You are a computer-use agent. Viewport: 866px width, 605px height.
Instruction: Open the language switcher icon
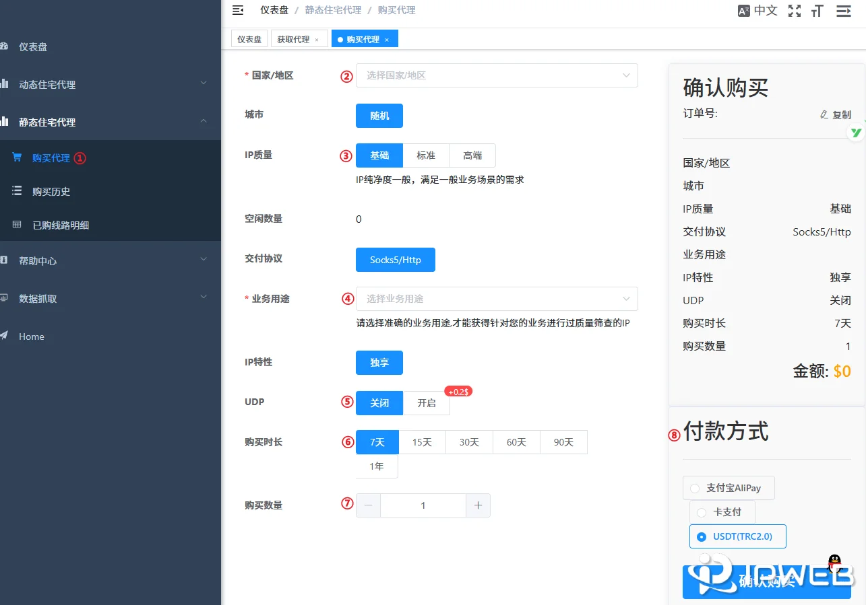click(744, 10)
